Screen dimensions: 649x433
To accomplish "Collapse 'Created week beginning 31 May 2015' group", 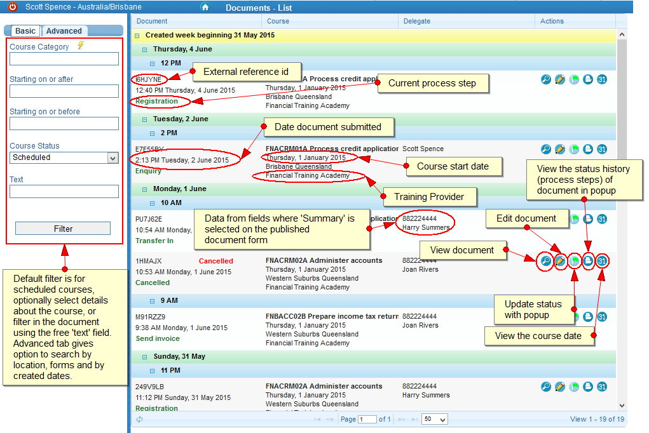I will click(x=137, y=36).
